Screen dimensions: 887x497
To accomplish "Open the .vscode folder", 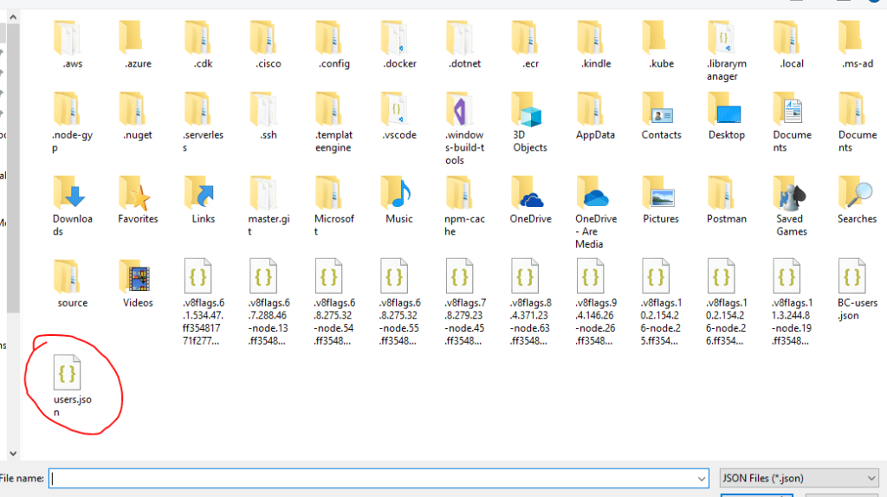I will 398,109.
